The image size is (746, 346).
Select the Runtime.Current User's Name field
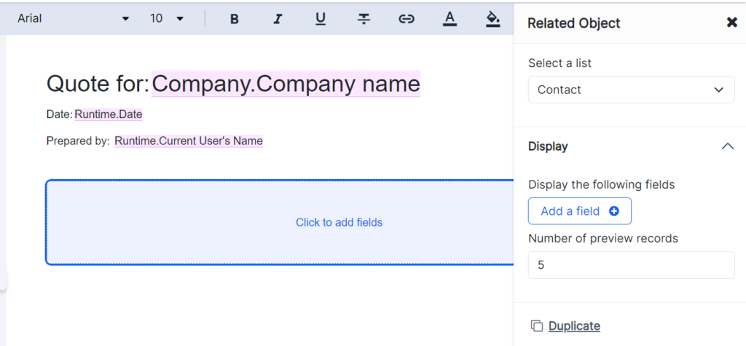[x=189, y=141]
